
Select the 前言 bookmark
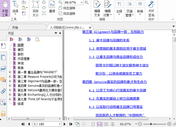point(21,68)
